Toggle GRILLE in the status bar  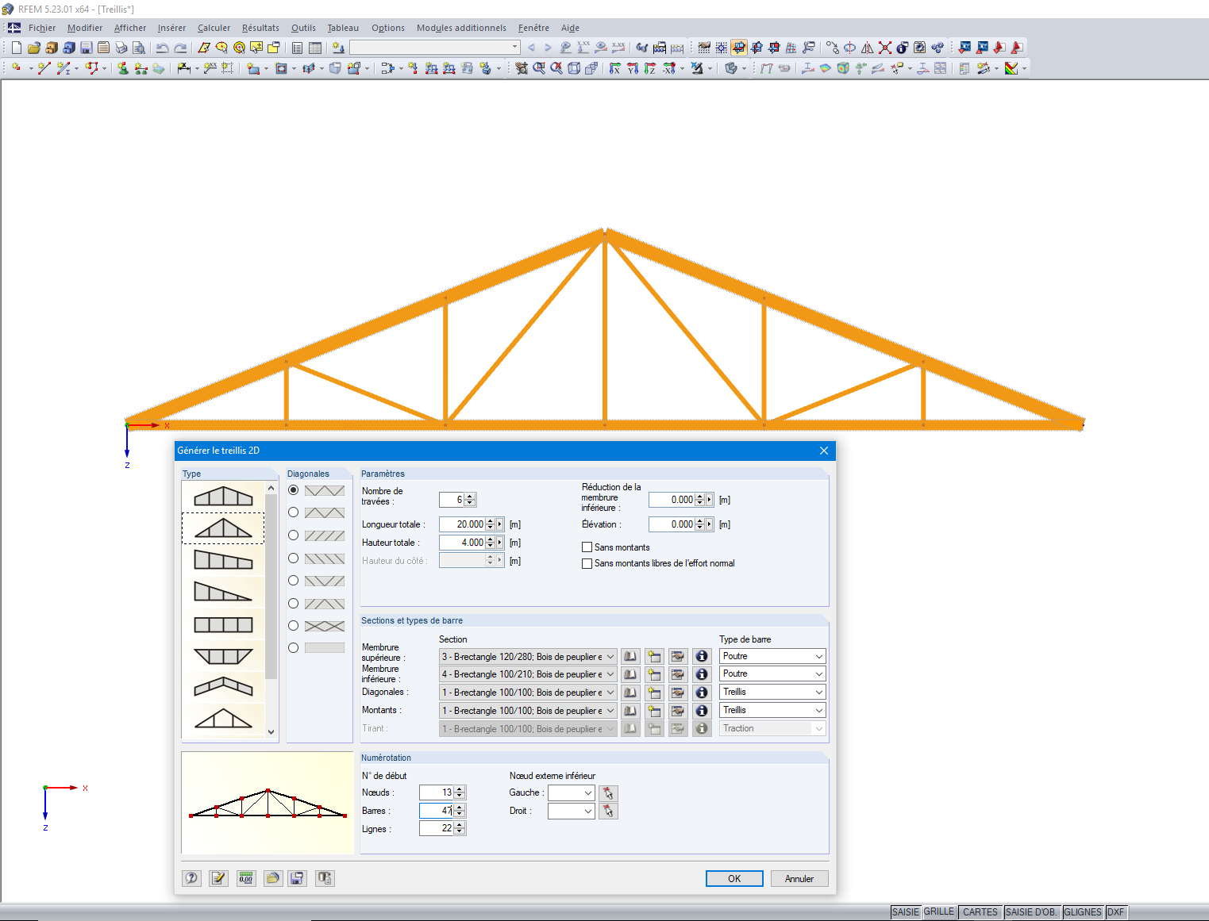939,912
